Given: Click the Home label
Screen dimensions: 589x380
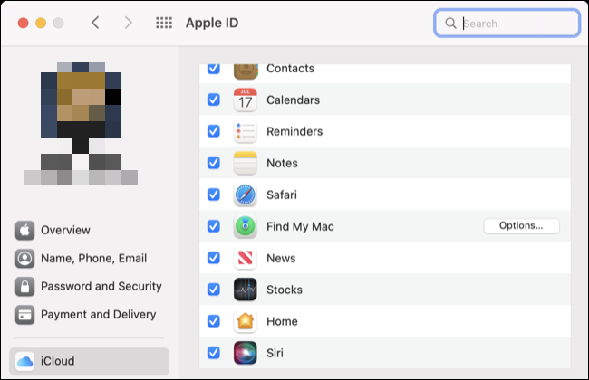Looking at the screenshot, I should (282, 321).
